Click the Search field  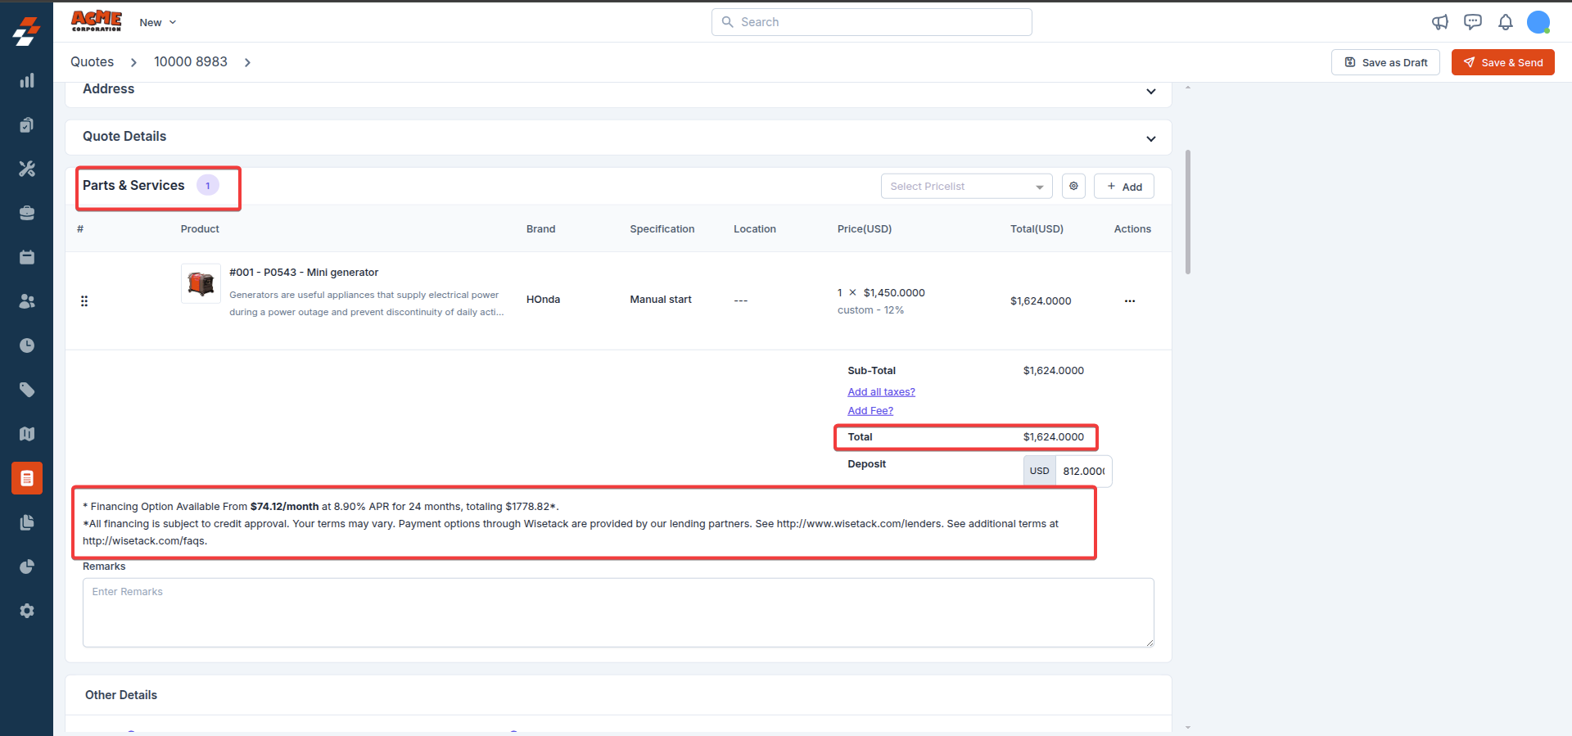click(x=872, y=22)
